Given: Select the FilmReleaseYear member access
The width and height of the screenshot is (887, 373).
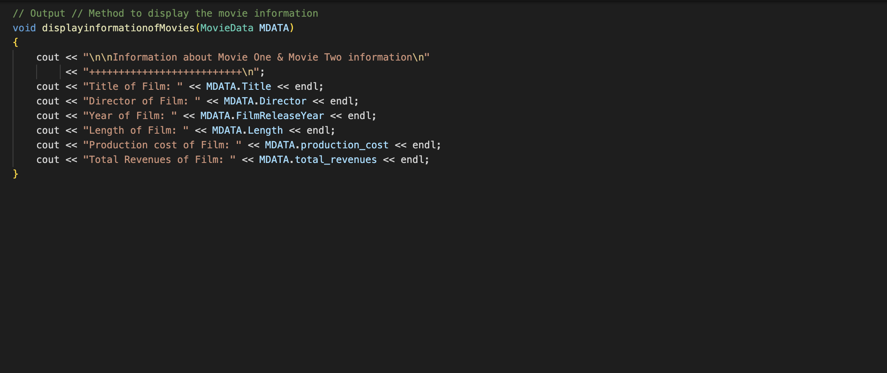Looking at the screenshot, I should point(262,115).
